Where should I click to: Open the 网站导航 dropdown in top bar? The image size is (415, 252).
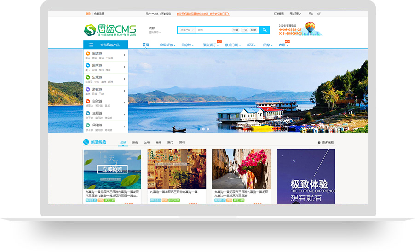pyautogui.click(x=296, y=14)
